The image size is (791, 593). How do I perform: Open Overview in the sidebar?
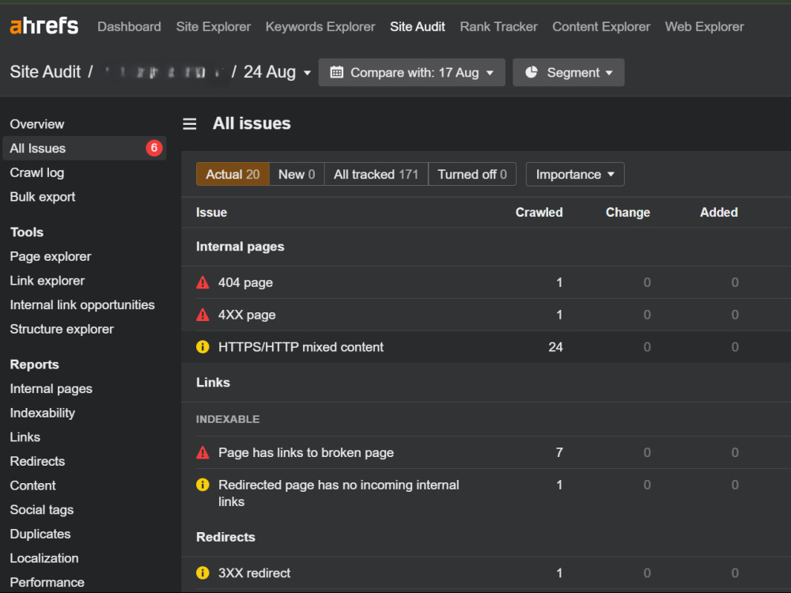coord(37,124)
